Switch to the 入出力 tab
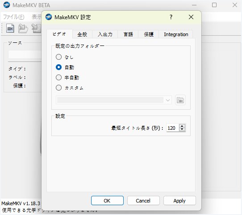This screenshot has height=215, width=242. [x=105, y=34]
